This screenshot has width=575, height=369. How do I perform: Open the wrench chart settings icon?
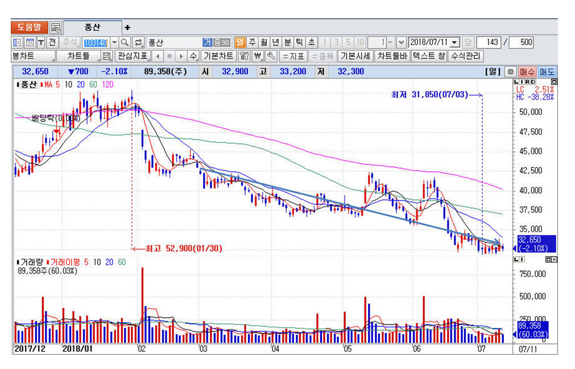pos(271,56)
